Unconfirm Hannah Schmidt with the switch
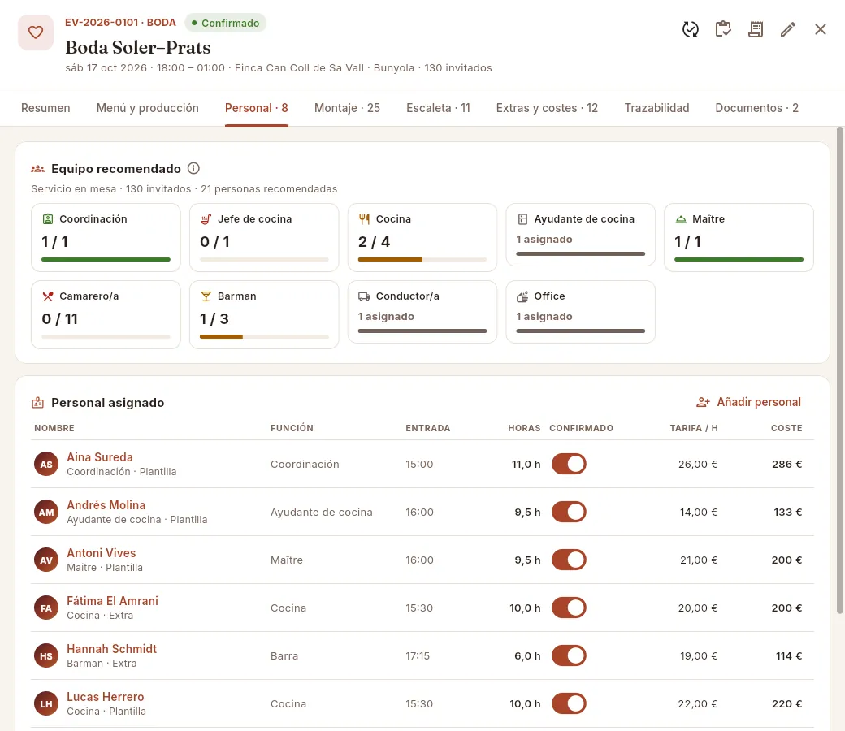 click(569, 656)
